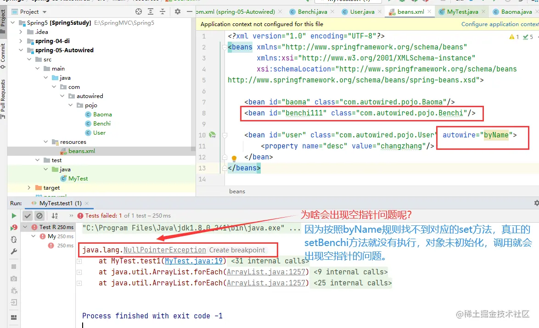Click the layout icon in Run toolbar
Viewport: 539px width, 328px height.
(14, 317)
